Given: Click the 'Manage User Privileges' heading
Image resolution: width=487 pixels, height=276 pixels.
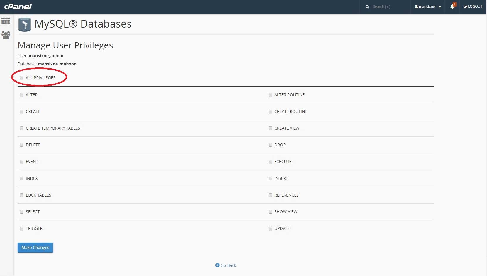Looking at the screenshot, I should 65,45.
